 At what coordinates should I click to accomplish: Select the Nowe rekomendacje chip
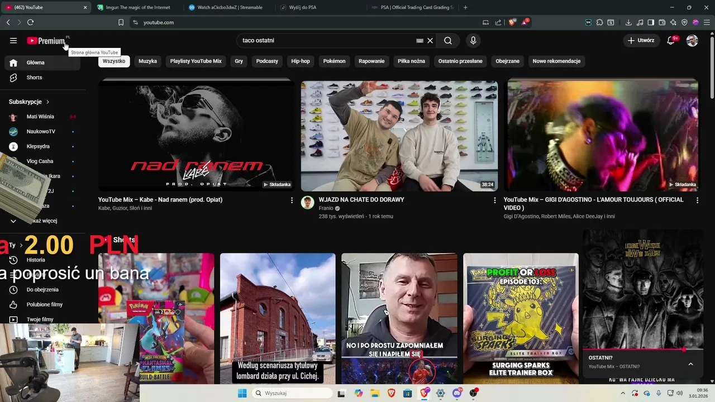[x=556, y=61]
